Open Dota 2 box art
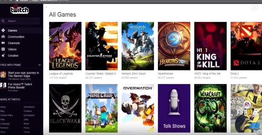262x135 pixels. (x=246, y=46)
